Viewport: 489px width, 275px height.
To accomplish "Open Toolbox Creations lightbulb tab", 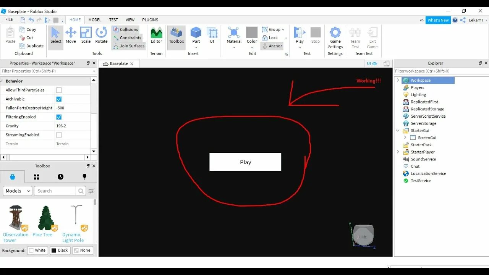I will 84,176.
